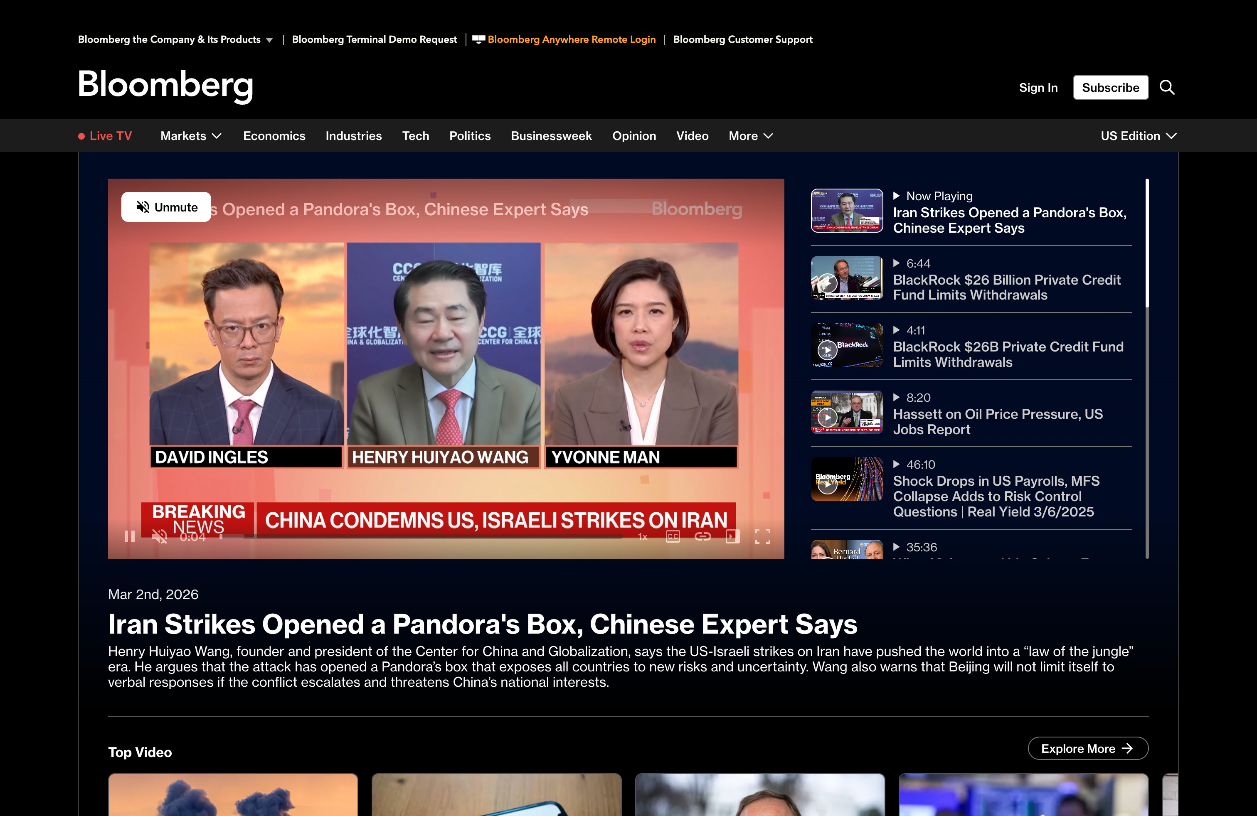Click the Unmute button on the video
Image resolution: width=1257 pixels, height=816 pixels.
pos(166,207)
